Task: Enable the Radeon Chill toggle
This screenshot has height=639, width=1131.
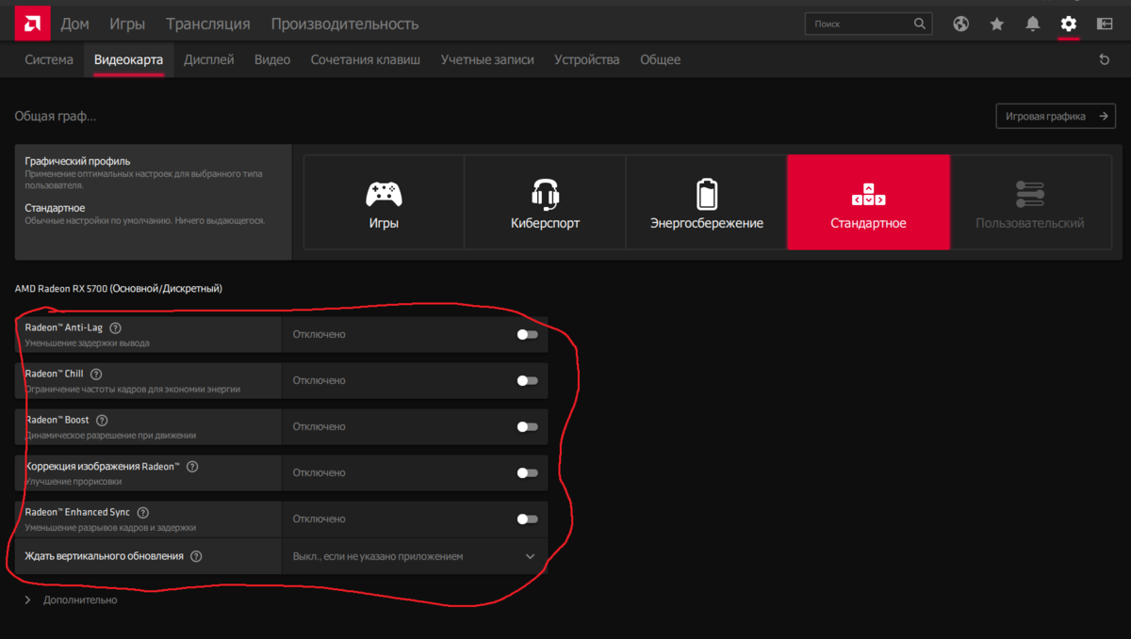Action: coord(528,380)
